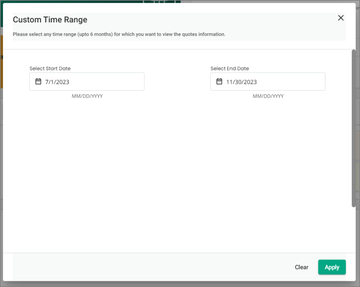Screen dimensions: 360x287
Task: Click the Clear option beside Apply
Action: [x=301, y=267]
